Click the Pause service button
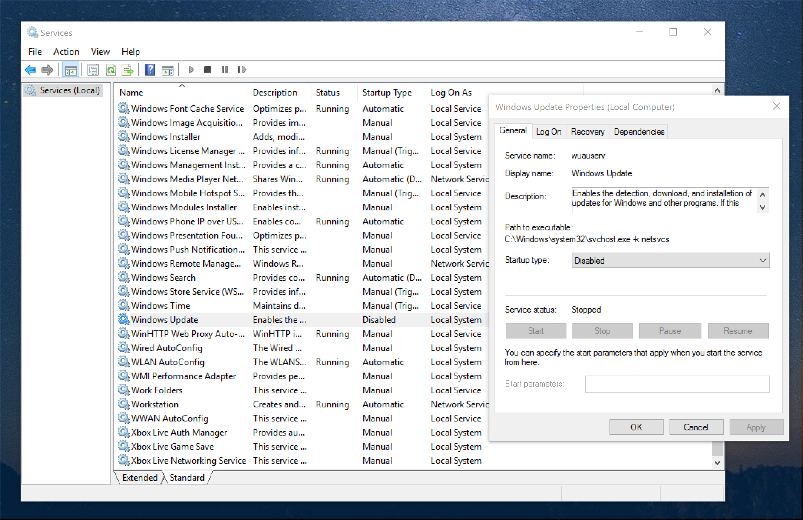This screenshot has height=520, width=803. (x=670, y=331)
